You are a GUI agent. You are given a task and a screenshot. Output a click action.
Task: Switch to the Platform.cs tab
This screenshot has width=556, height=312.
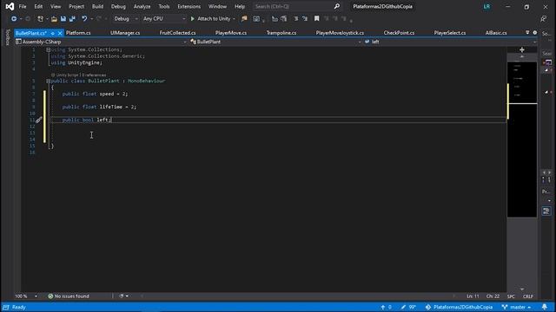tap(78, 33)
